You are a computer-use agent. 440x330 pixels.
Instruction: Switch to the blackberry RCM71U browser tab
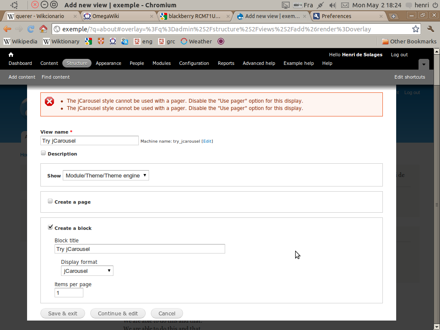point(196,16)
